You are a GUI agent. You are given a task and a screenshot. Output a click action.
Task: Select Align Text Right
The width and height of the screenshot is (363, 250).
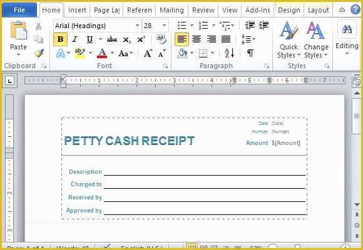pyautogui.click(x=211, y=39)
